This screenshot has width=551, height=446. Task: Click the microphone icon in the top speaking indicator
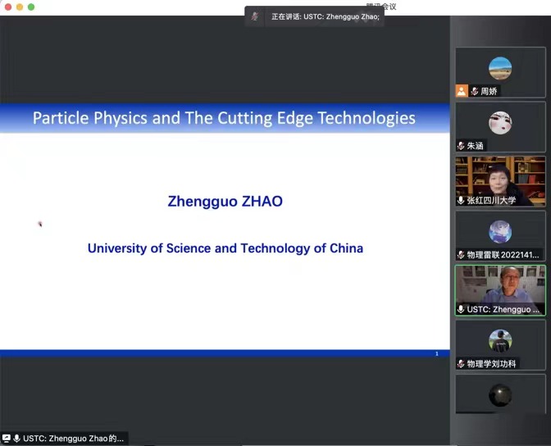pyautogui.click(x=255, y=16)
